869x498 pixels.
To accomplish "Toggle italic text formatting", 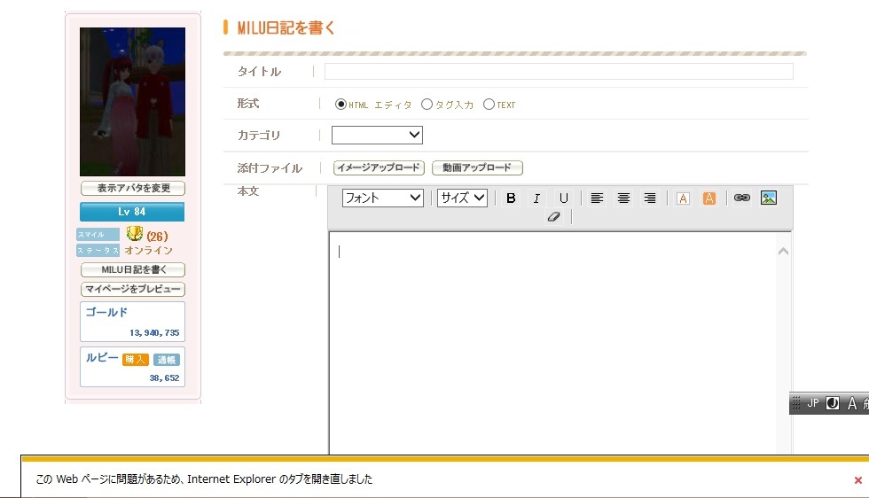I will [536, 198].
